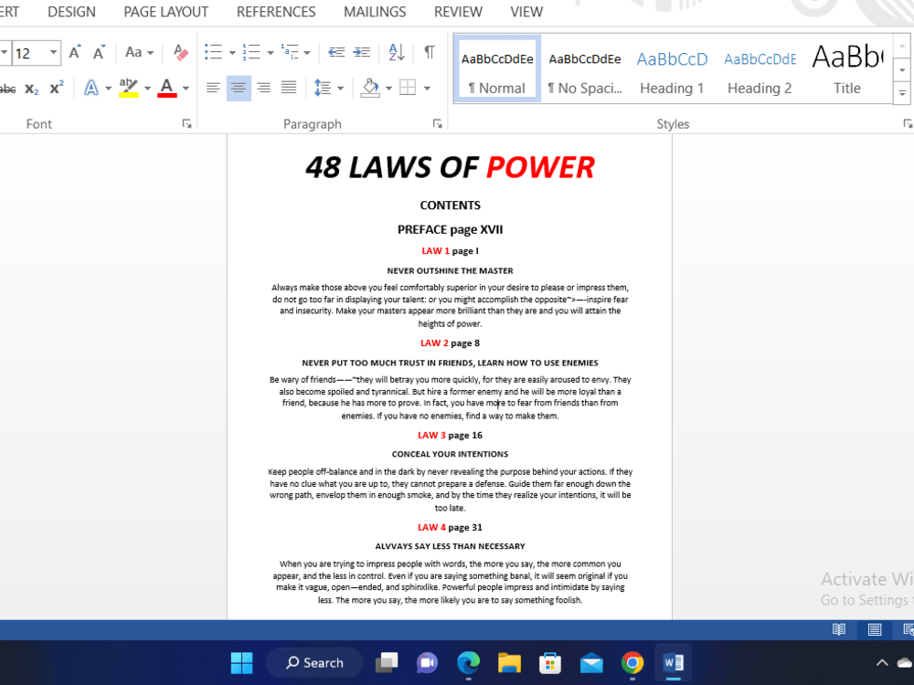Open the MAILINGS tab
914x685 pixels.
point(375,12)
